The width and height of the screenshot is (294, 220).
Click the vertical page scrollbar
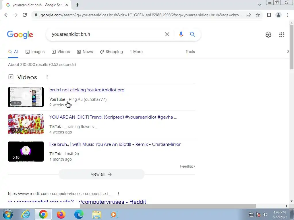[292, 47]
